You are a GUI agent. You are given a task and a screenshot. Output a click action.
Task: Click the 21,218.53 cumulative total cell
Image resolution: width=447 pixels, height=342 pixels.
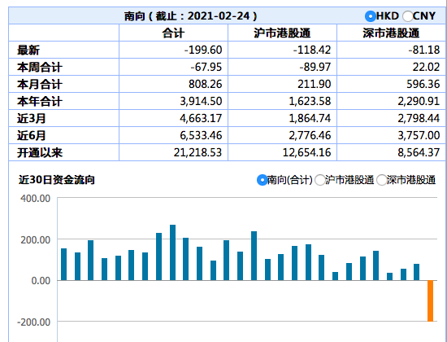[x=173, y=152]
